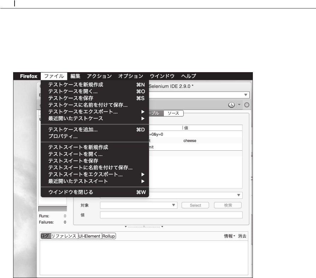Choose テストスイートを保存

(95, 161)
